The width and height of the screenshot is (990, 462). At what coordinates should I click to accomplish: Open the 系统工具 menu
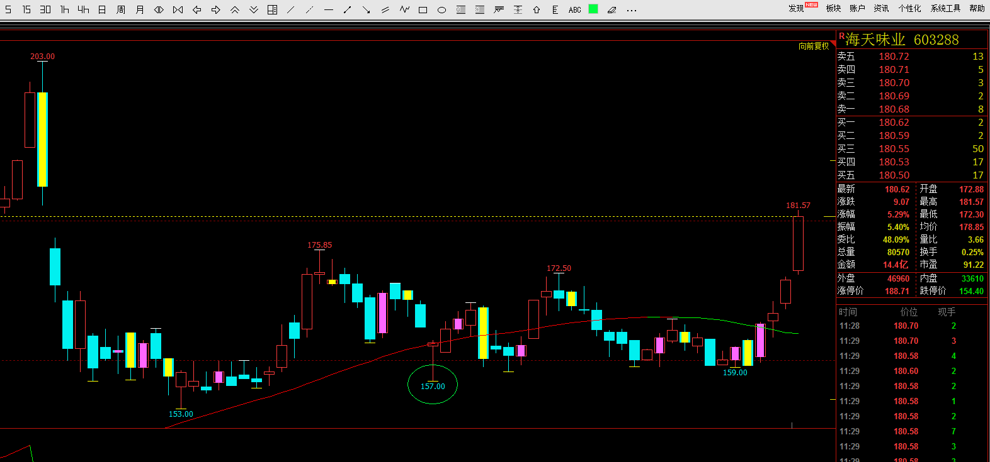(x=945, y=8)
